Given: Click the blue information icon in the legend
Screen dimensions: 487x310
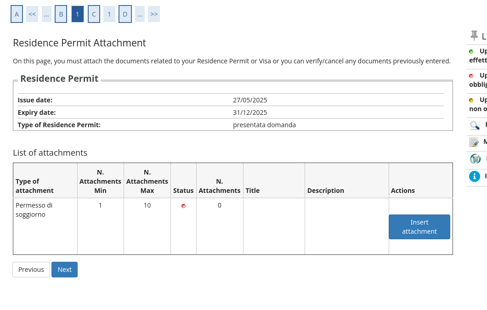Looking at the screenshot, I should (x=474, y=176).
